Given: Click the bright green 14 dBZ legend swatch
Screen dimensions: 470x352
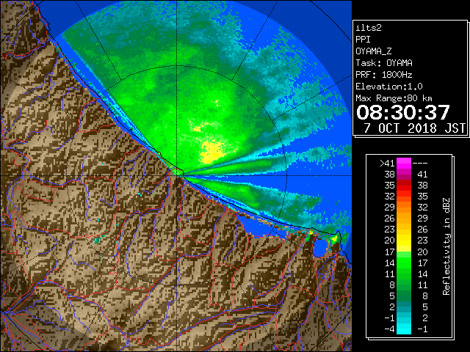Looking at the screenshot, I should [x=404, y=263].
